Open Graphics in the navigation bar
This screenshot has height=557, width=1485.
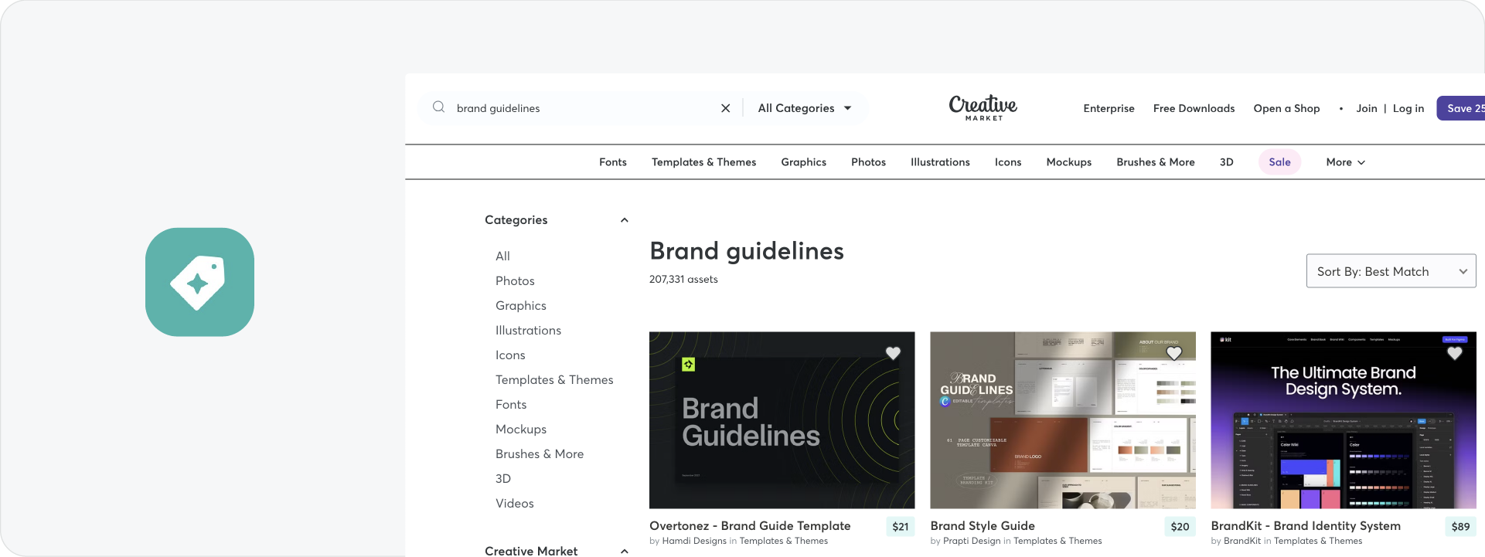click(803, 162)
